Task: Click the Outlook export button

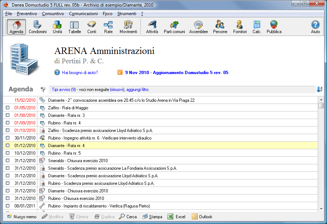Action: click(202, 217)
